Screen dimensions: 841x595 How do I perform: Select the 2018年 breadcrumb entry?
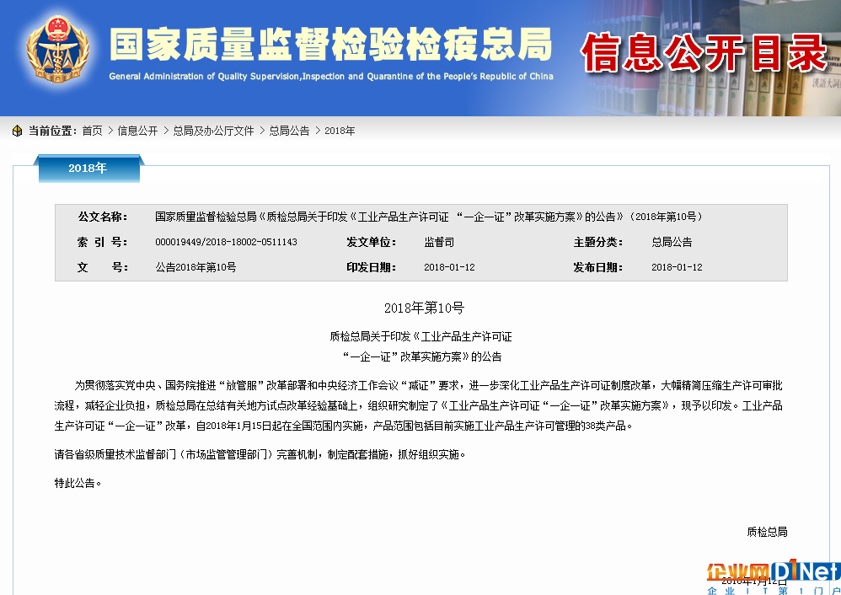click(340, 131)
